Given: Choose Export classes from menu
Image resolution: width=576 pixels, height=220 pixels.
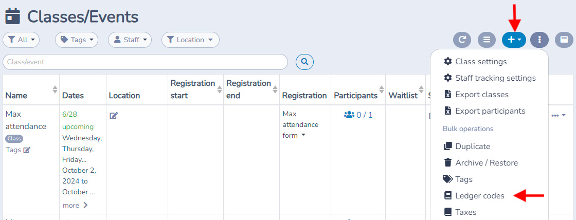Looking at the screenshot, I should 476,95.
